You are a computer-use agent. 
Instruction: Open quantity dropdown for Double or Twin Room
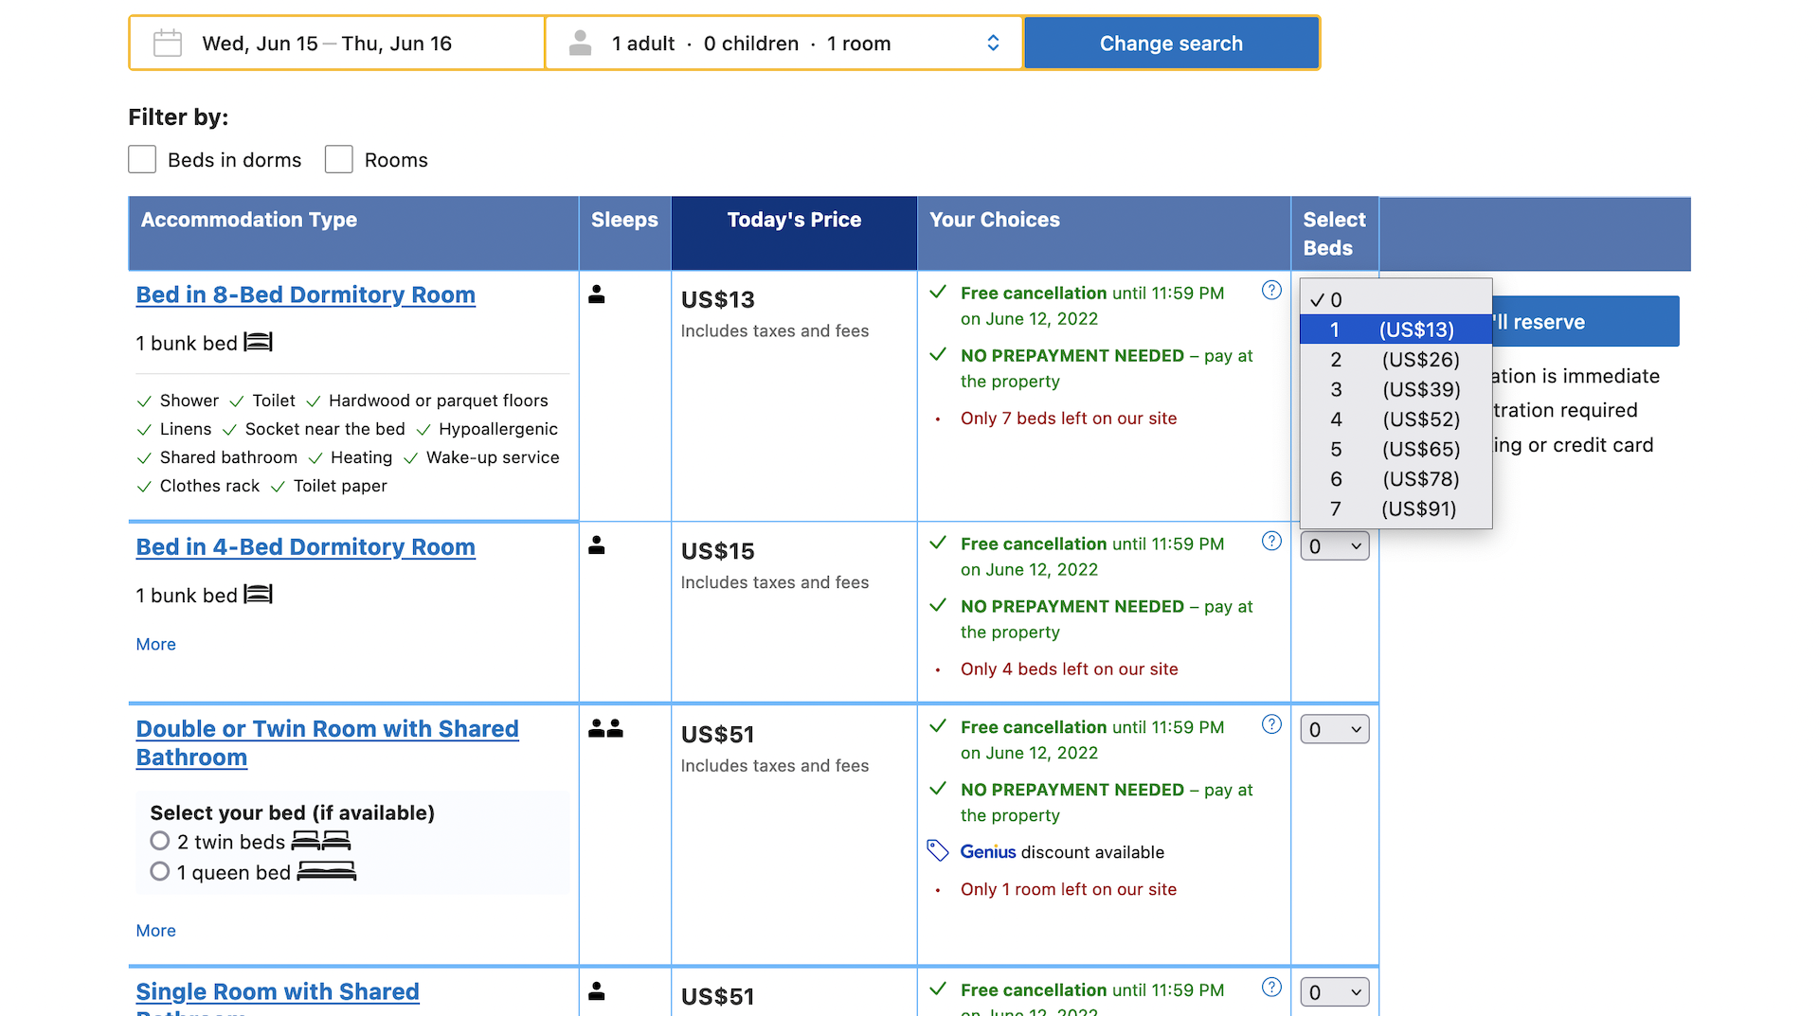pos(1334,729)
